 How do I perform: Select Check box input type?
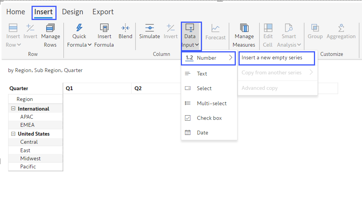(209, 118)
